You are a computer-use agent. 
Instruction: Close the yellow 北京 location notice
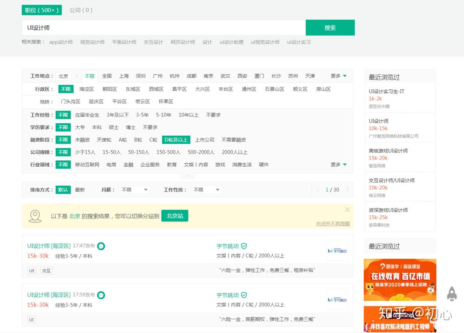tap(347, 210)
